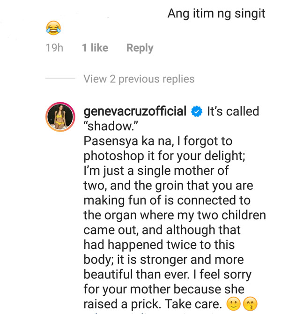Screen dimensions: 281x314
Task: Click the quoted word "shadow."
Action: (x=111, y=126)
